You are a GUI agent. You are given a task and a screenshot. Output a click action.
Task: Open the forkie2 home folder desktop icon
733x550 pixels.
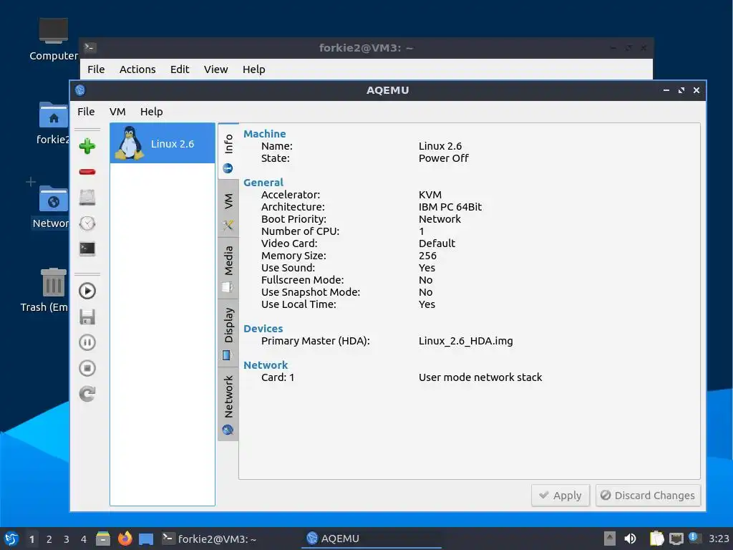pyautogui.click(x=53, y=123)
